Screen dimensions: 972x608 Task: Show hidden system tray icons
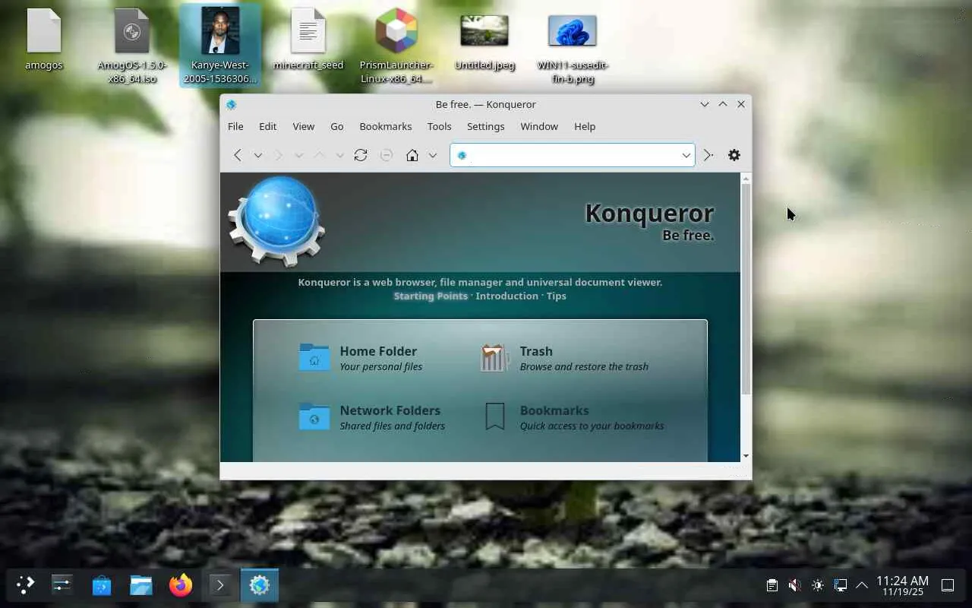(x=862, y=585)
